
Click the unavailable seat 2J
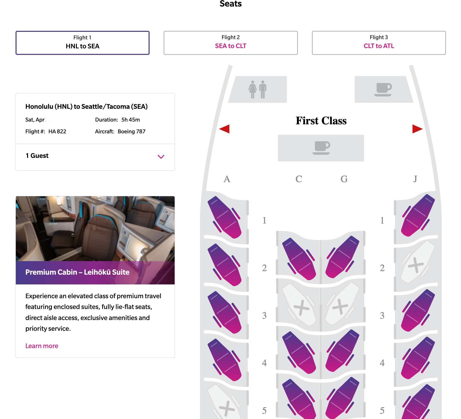(418, 262)
